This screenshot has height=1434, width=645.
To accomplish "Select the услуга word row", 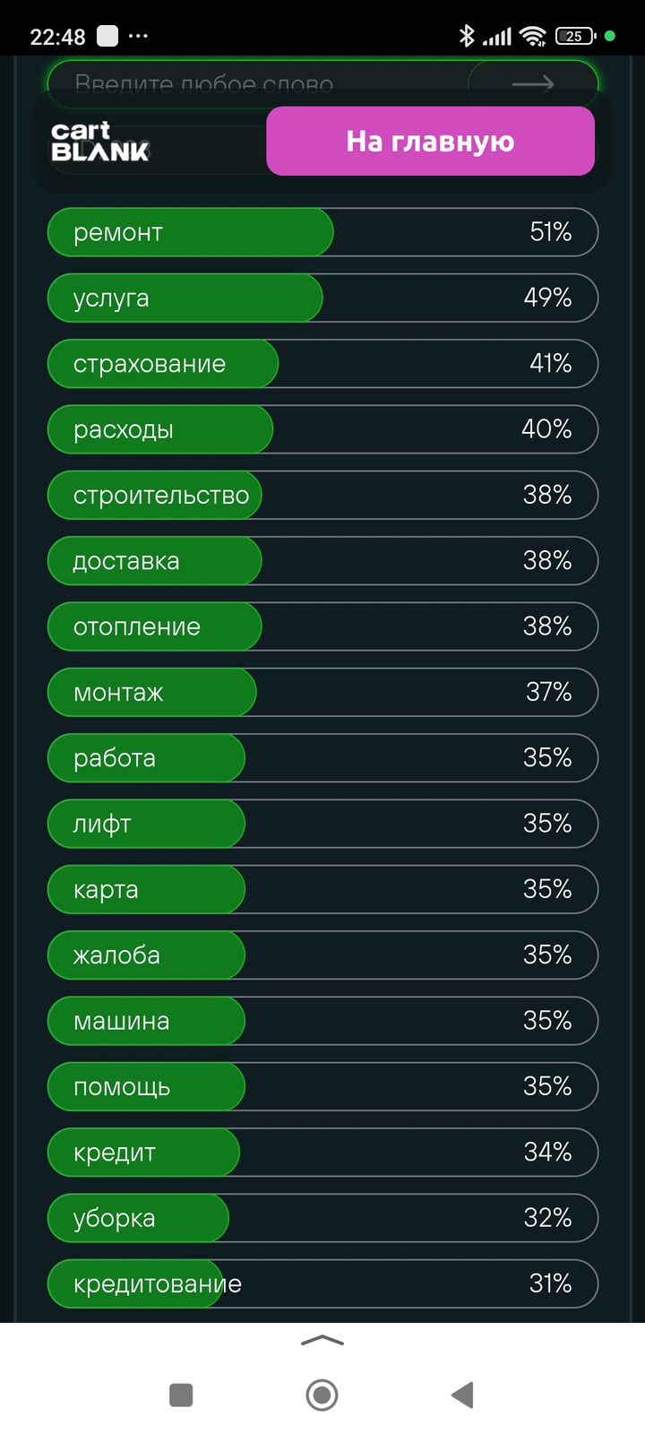I will 322,298.
